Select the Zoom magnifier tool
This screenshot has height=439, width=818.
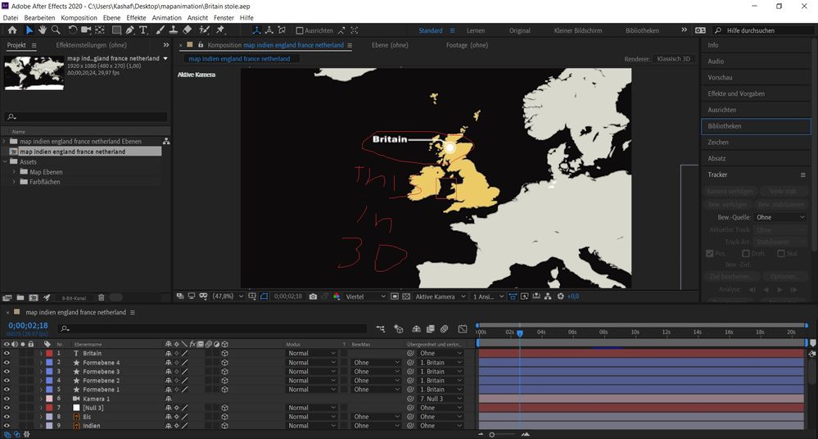pos(56,30)
